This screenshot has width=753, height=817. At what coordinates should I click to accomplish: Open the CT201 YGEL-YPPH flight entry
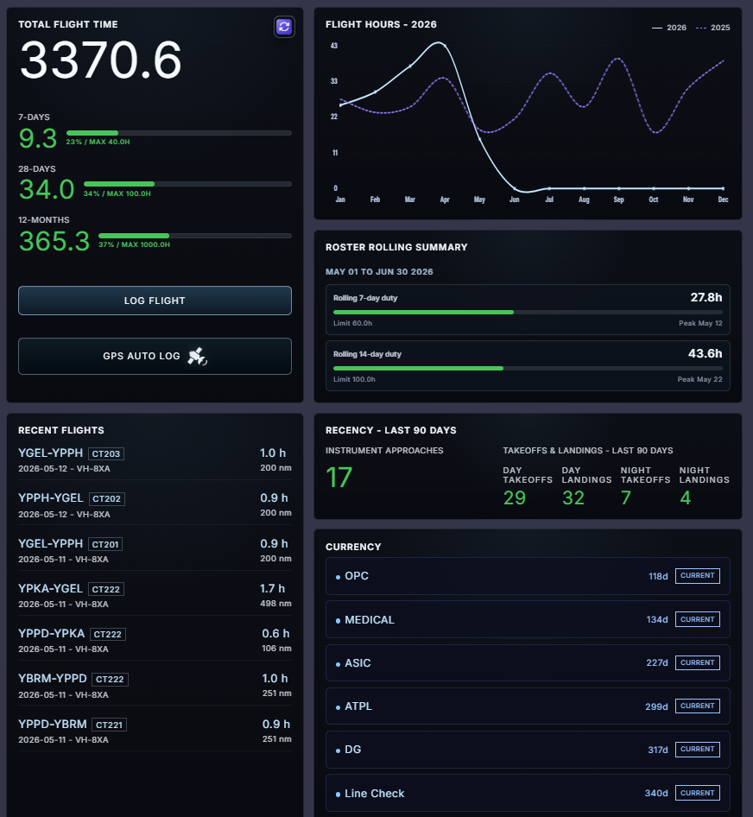coord(155,551)
